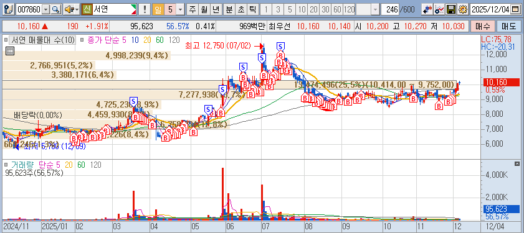524x233 pixels.
Task: Switch chart to 분 minute period
Action: pyautogui.click(x=229, y=9)
